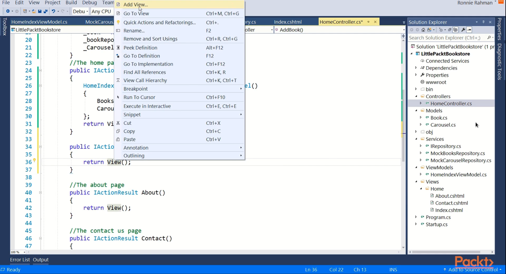Toggle the Preview Selected Items button
506x274 pixels.
469,30
